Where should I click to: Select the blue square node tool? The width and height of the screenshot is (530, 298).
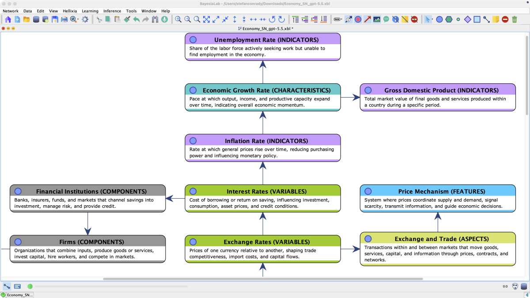(x=477, y=19)
